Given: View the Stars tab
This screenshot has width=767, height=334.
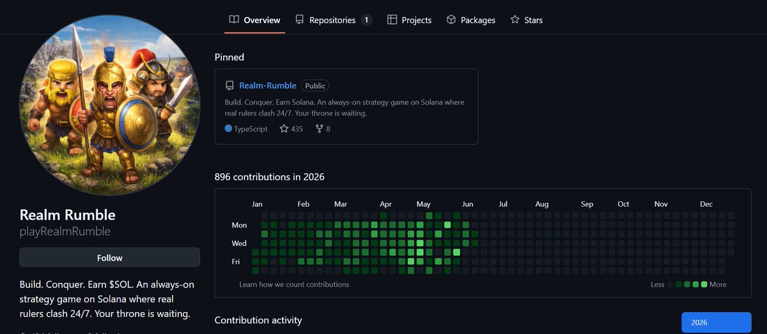Looking at the screenshot, I should 526,20.
